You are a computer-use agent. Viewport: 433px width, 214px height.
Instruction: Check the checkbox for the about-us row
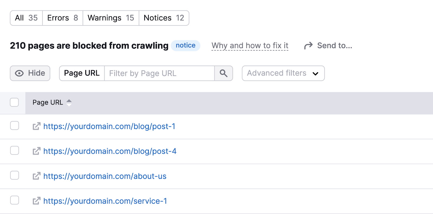[14, 175]
